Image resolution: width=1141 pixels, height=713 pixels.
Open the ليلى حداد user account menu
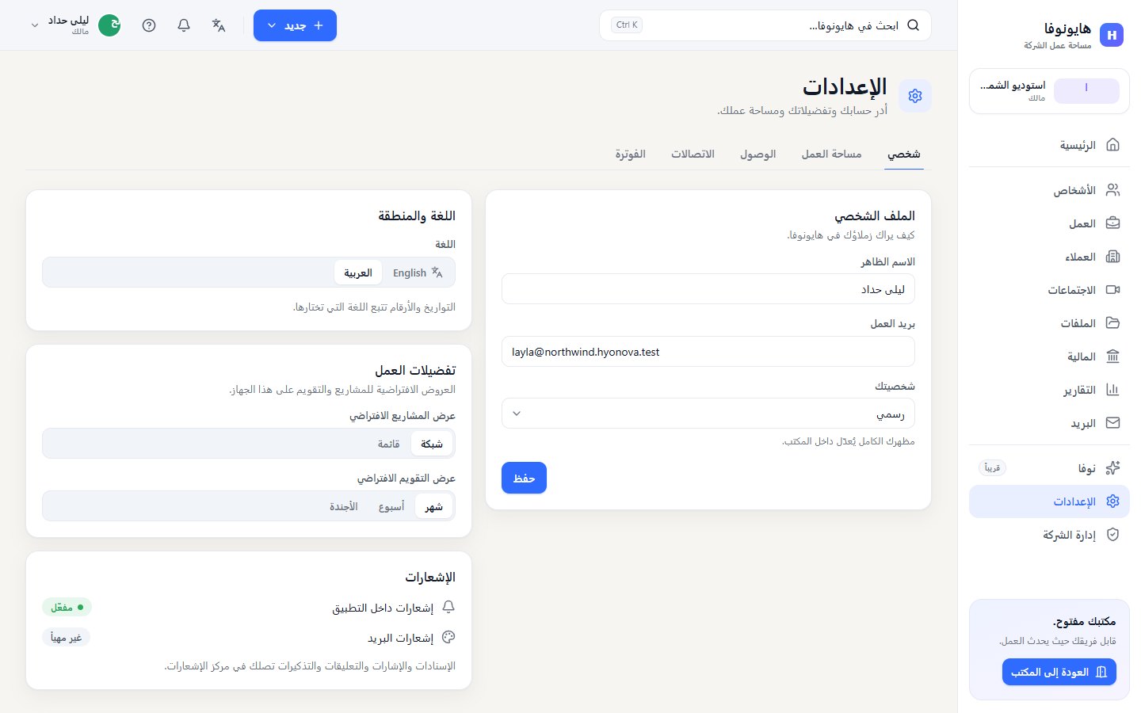[x=75, y=25]
